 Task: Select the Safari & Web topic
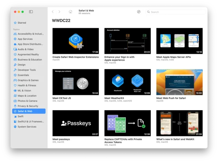pos(29,111)
